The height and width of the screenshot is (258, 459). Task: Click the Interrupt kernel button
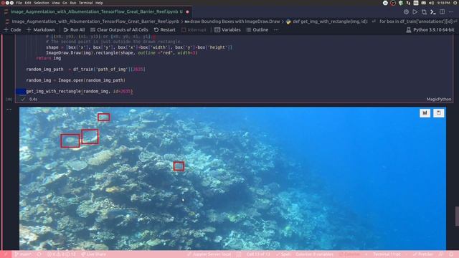(194, 30)
